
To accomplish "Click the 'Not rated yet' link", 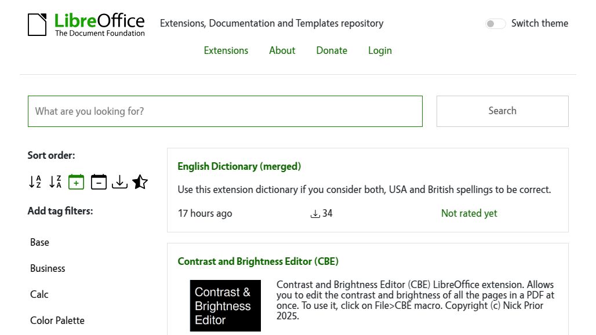I will point(469,213).
